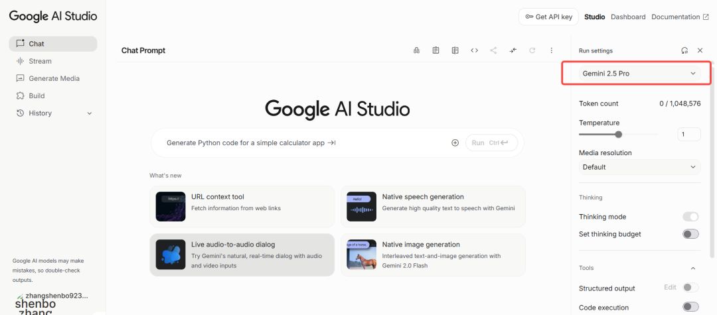Click the Get API key button
Image resolution: width=717 pixels, height=315 pixels.
tap(548, 17)
